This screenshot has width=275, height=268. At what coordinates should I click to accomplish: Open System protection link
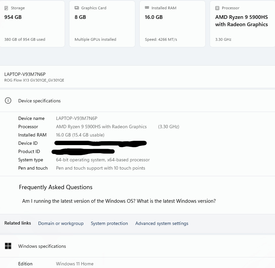(109, 223)
